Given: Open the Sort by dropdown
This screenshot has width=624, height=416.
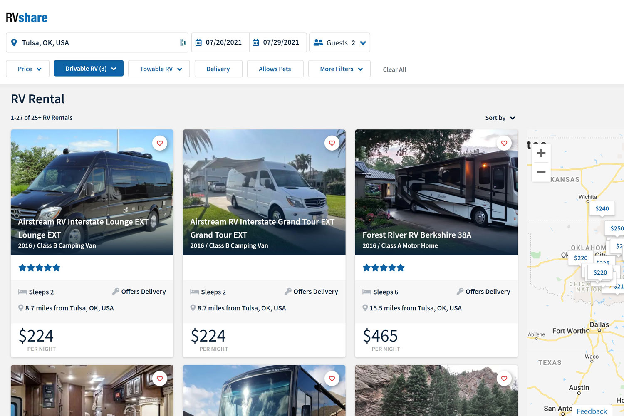Looking at the screenshot, I should (x=500, y=118).
